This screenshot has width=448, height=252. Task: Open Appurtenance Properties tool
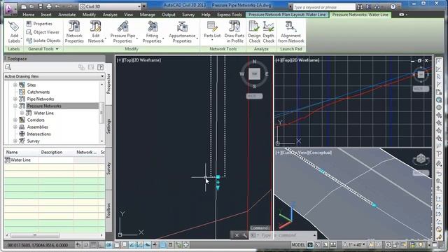pyautogui.click(x=182, y=32)
